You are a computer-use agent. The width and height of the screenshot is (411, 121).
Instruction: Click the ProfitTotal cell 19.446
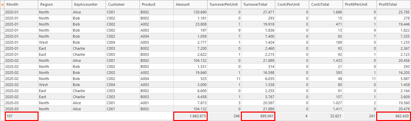coord(393,24)
